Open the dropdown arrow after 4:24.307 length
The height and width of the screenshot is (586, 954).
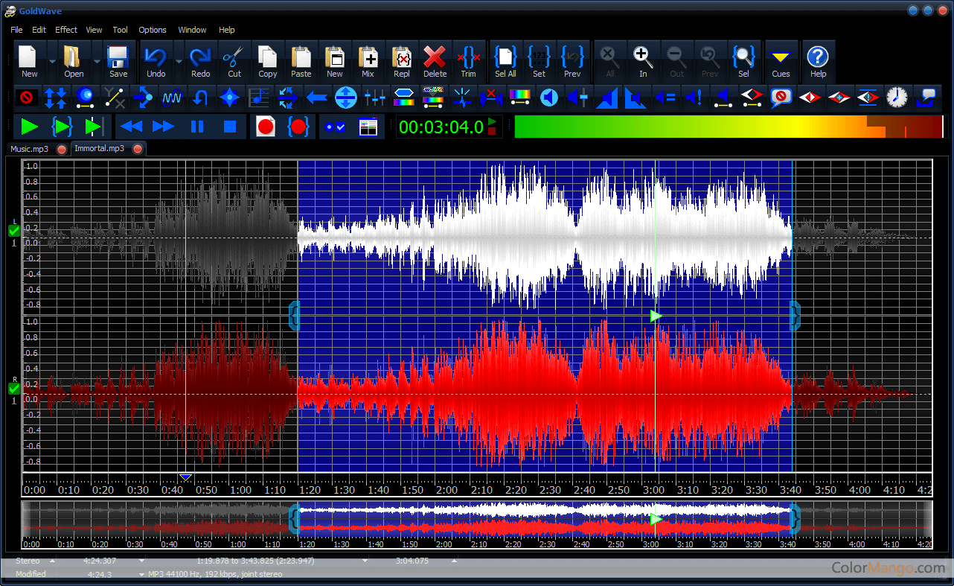pyautogui.click(x=141, y=561)
